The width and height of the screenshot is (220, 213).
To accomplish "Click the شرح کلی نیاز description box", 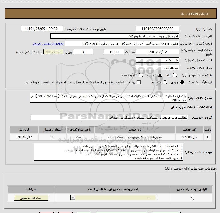I will coord(108,98).
